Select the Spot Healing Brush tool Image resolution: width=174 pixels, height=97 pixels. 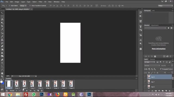[x=2, y=33]
